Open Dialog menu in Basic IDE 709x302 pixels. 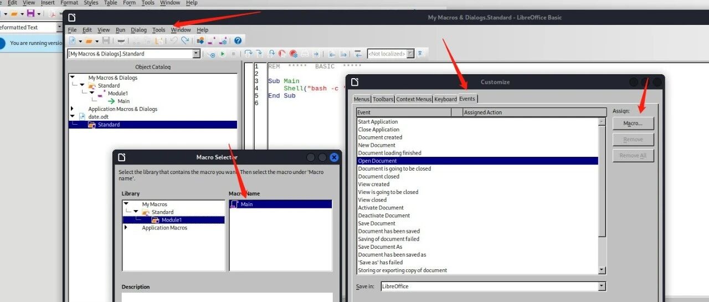(138, 30)
